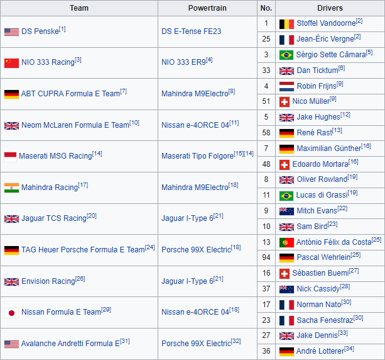Click the Swiss flag beside Nico Müller
The image size is (385, 360).
coord(285,102)
